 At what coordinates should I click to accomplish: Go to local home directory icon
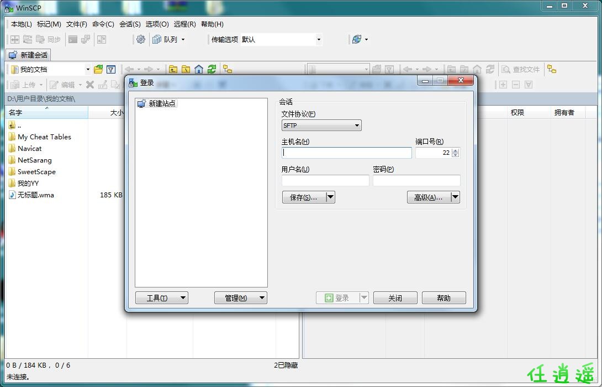coord(198,69)
